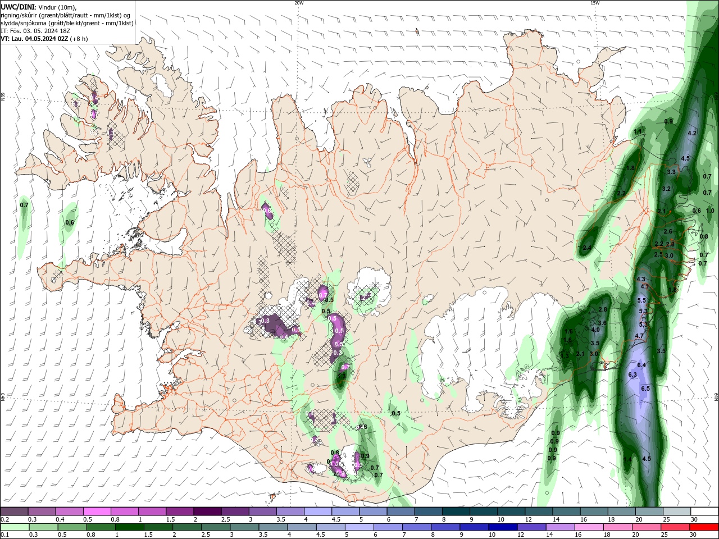Click the 2.4 precipitation value
The width and height of the screenshot is (719, 539).
pyautogui.click(x=588, y=248)
